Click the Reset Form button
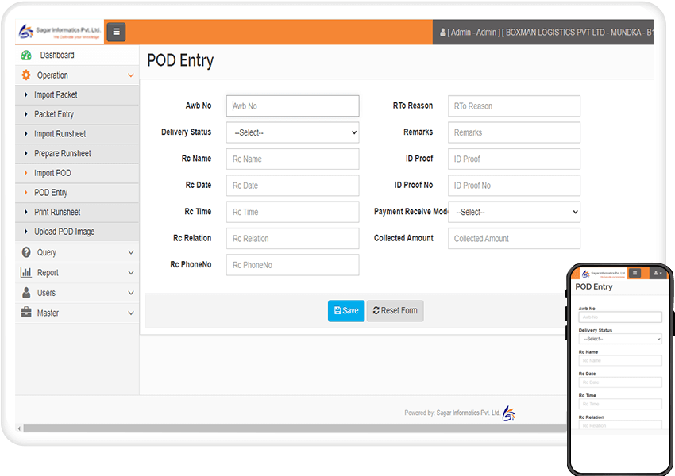Image resolution: width=675 pixels, height=476 pixels. [x=395, y=310]
